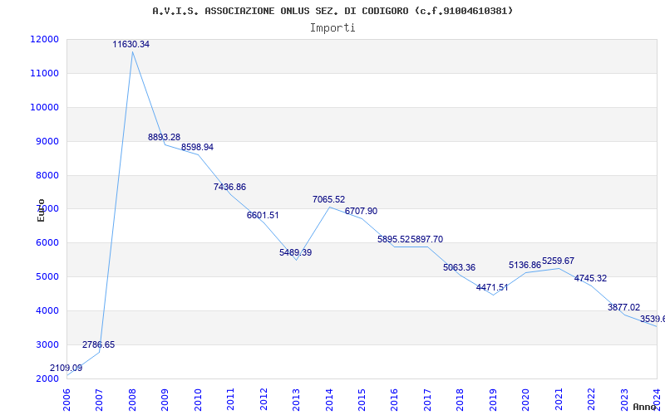Screen dimensions: 665x415
Task: Click the x-axis year 2014
Action: (x=329, y=400)
